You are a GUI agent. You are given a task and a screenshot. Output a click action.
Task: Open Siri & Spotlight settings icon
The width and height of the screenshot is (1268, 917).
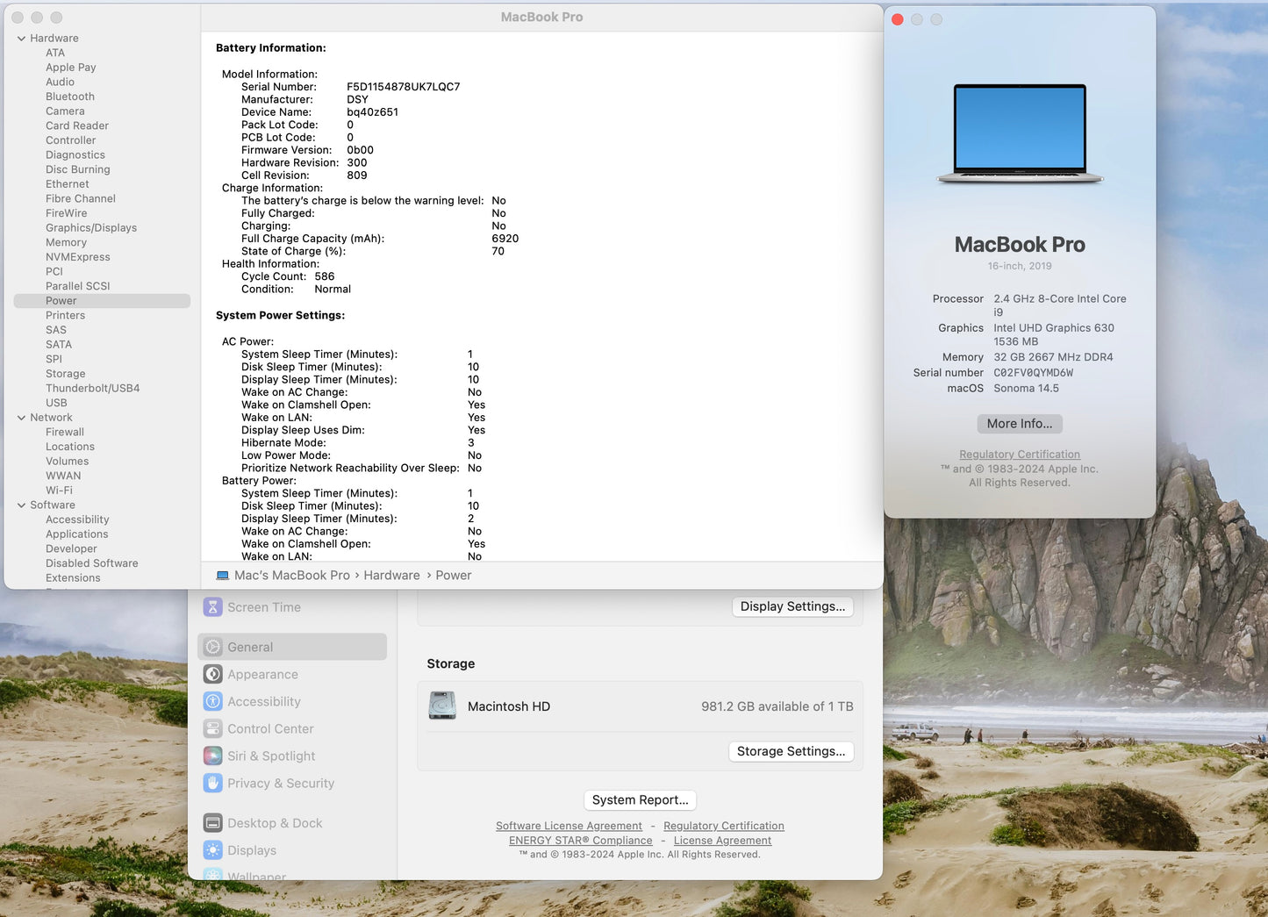coord(212,756)
